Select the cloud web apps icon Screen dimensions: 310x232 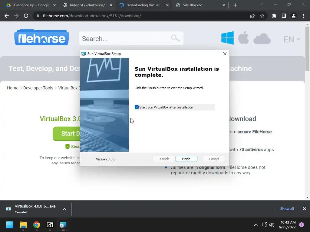point(262,38)
